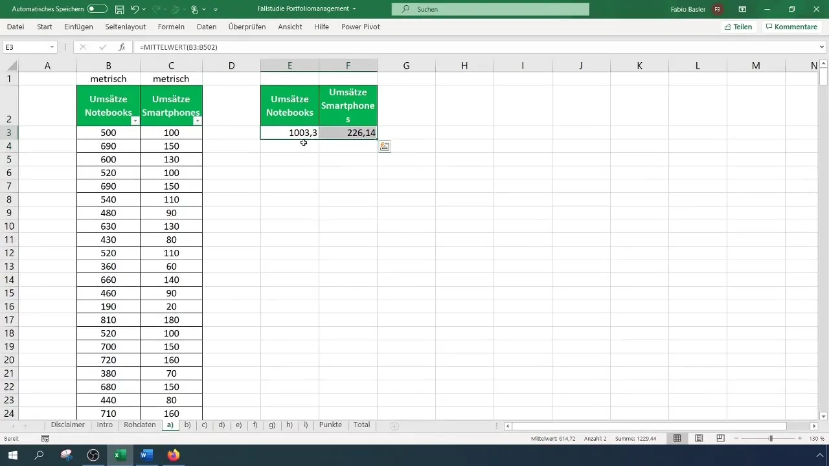The width and height of the screenshot is (829, 466).
Task: Open the Daten ribbon tab
Action: click(x=207, y=27)
